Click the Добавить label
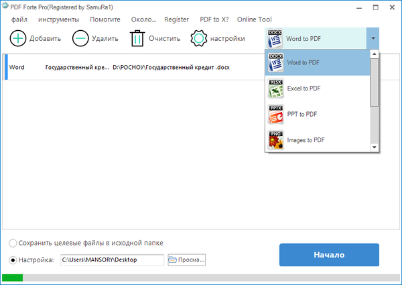Screen dimensions: 402x285 pyautogui.click(x=45, y=38)
